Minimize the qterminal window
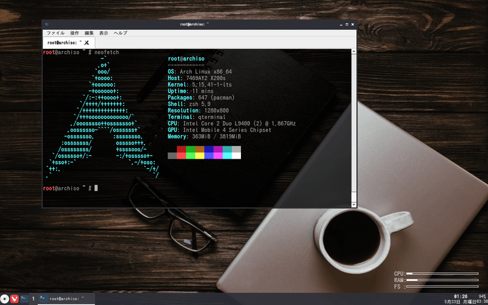This screenshot has width=488, height=305. coord(341,24)
